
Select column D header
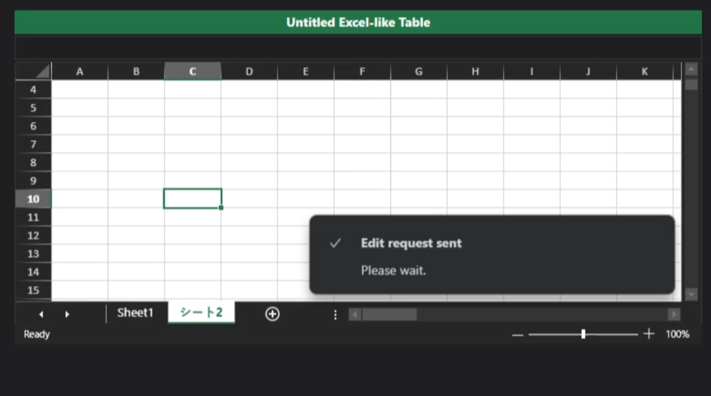tap(249, 72)
